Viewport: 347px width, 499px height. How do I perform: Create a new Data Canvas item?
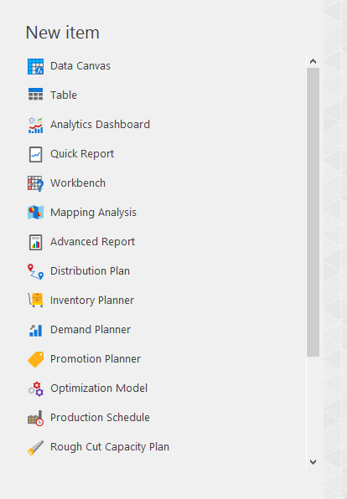coord(80,66)
